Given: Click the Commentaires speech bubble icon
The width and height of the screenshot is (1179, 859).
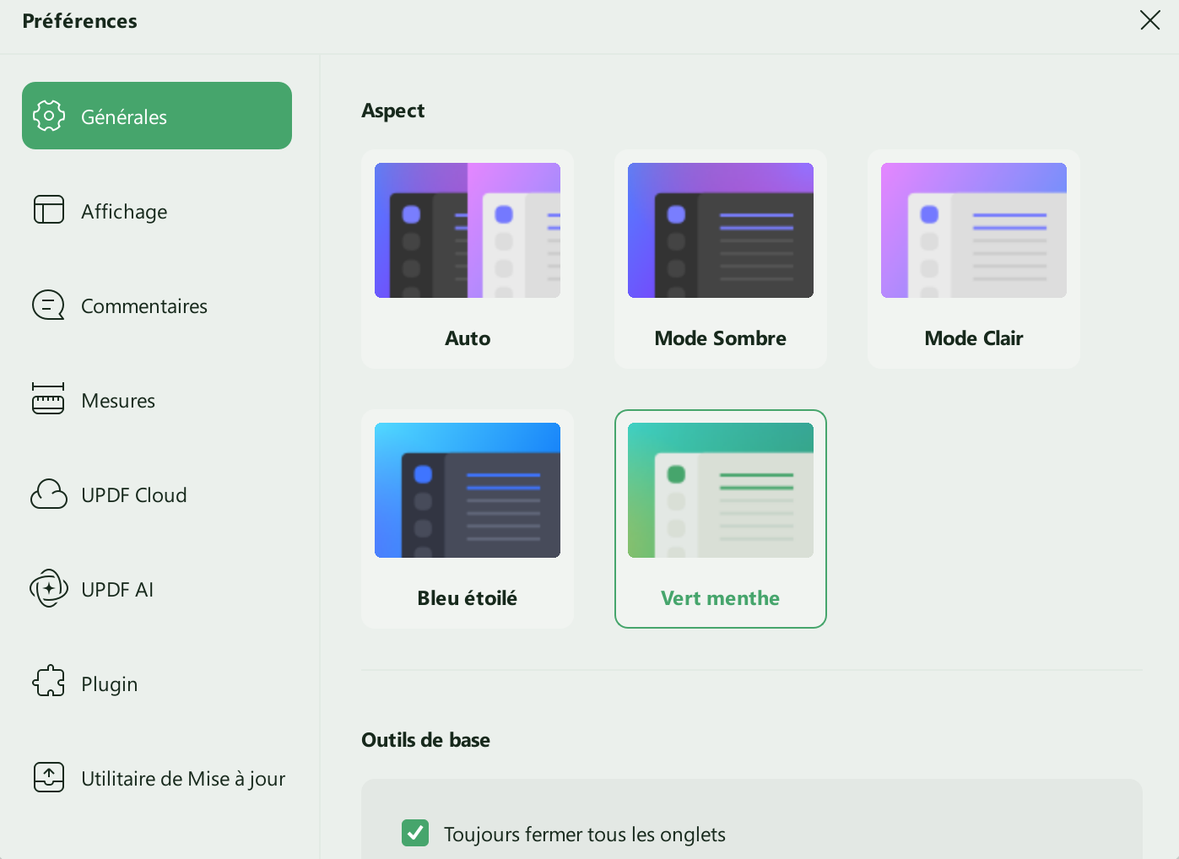Looking at the screenshot, I should (x=49, y=305).
